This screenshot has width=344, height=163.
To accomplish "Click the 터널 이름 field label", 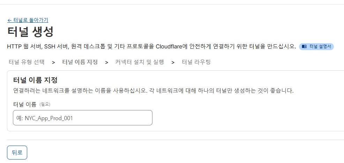I will [x=24, y=104].
